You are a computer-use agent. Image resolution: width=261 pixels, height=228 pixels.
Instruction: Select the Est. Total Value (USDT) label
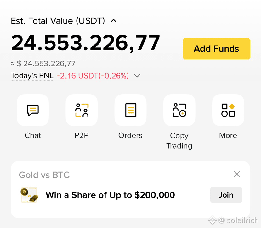[x=58, y=21]
